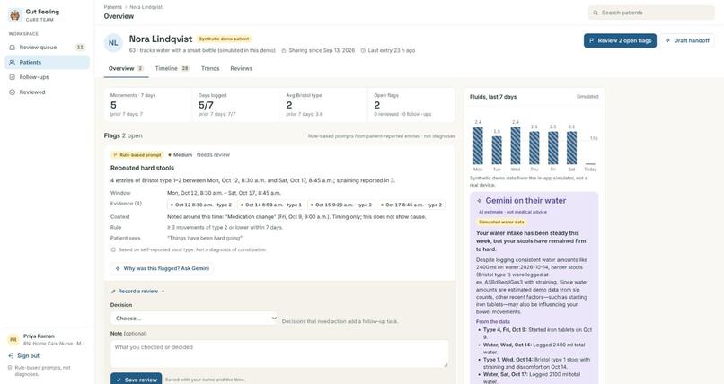Open the Reviewed sidebar section
724x384 pixels.
coord(47,92)
